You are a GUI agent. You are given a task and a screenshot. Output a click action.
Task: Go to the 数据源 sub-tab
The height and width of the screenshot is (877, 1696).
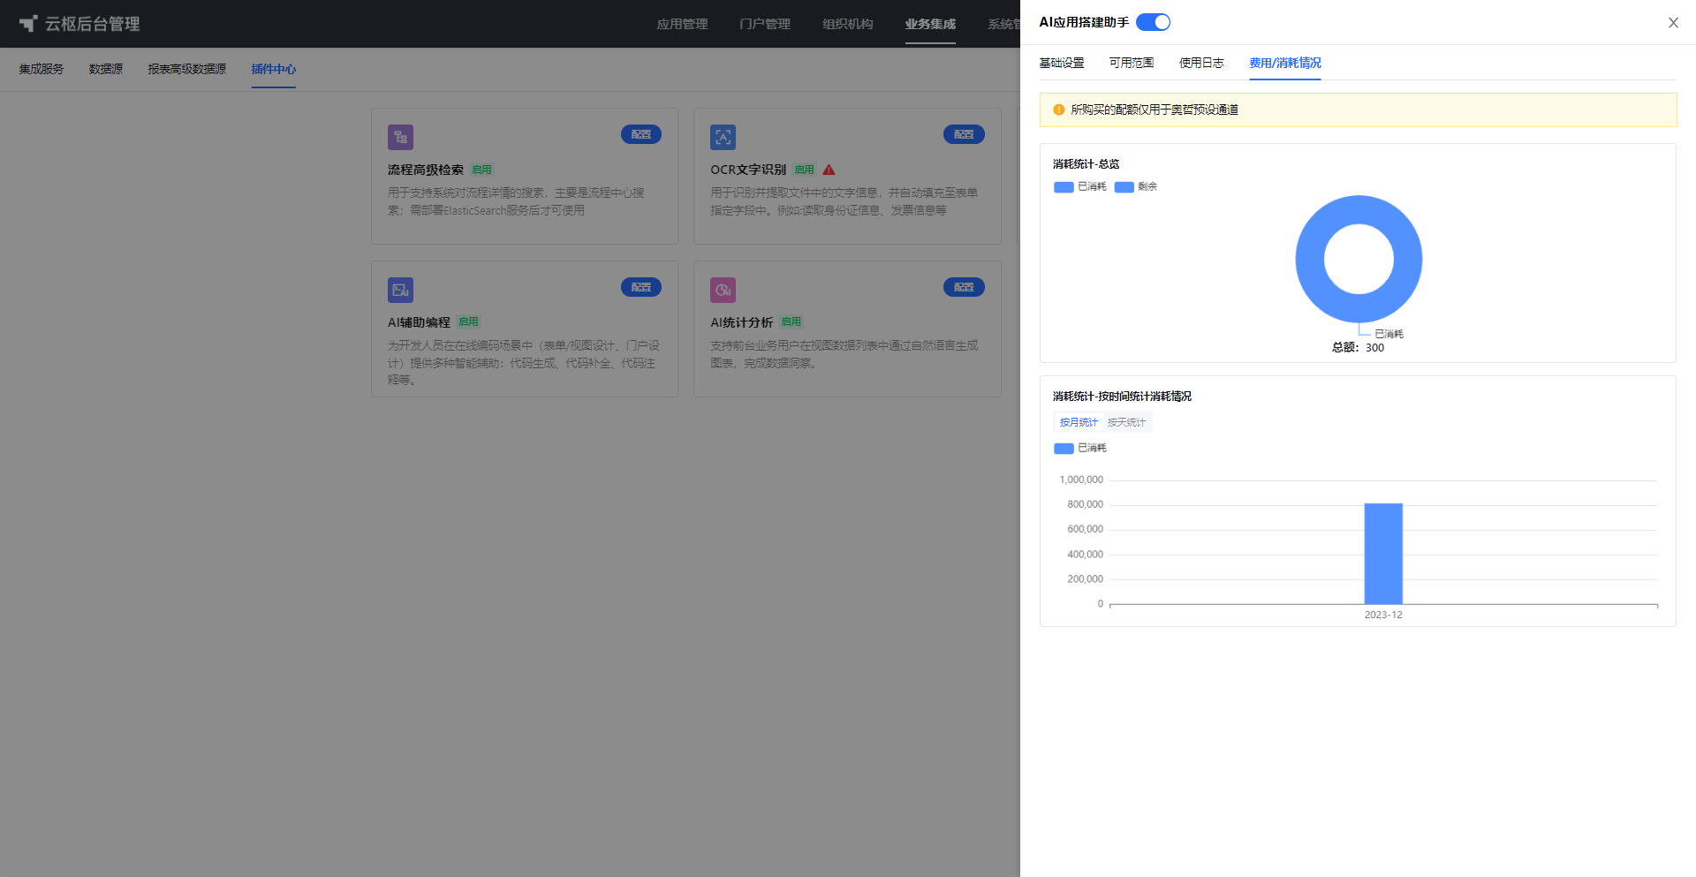[x=106, y=69]
